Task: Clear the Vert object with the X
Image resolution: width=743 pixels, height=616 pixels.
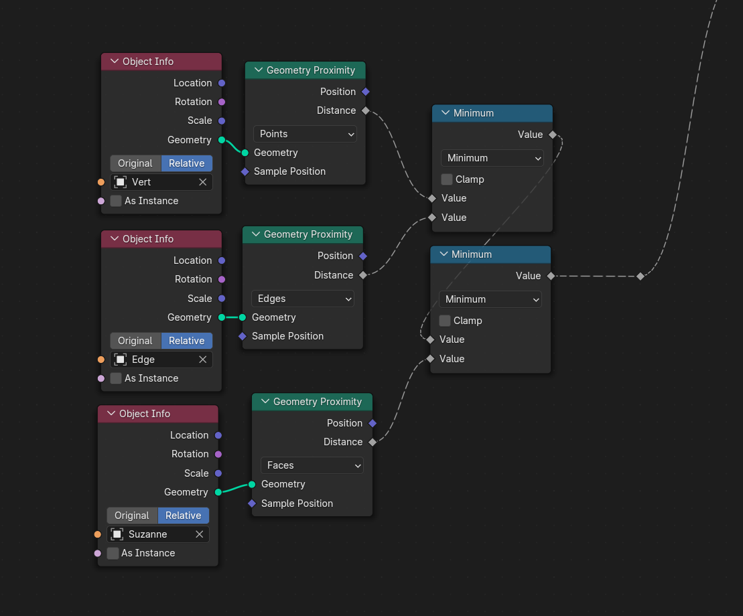Action: [x=202, y=182]
